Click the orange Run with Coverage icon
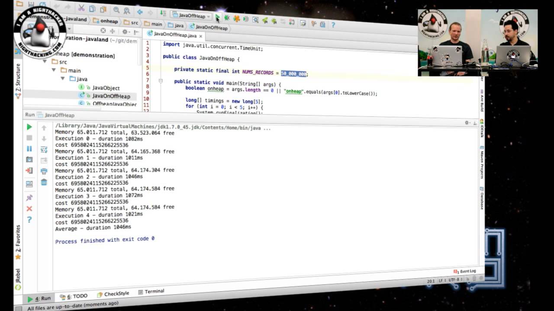Screen dimensions: 554x311 (236, 19)
